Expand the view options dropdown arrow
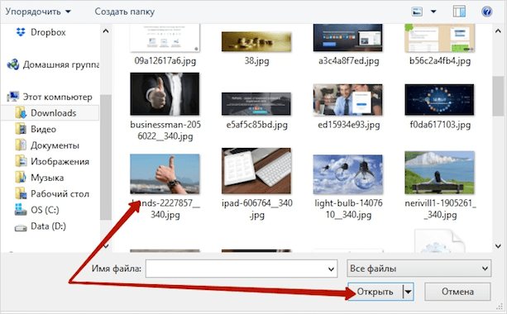507x314 pixels. point(433,12)
